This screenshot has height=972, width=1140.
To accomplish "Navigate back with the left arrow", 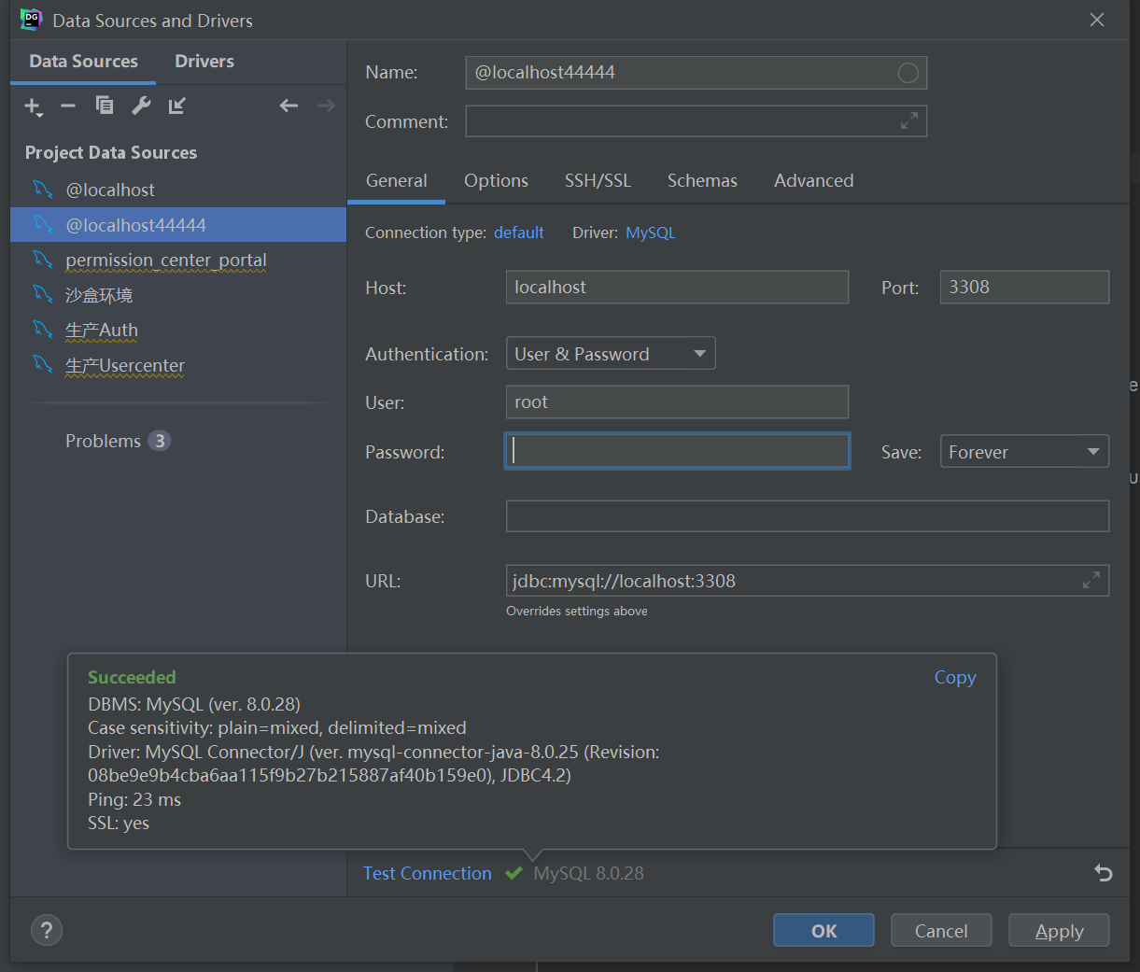I will [289, 106].
